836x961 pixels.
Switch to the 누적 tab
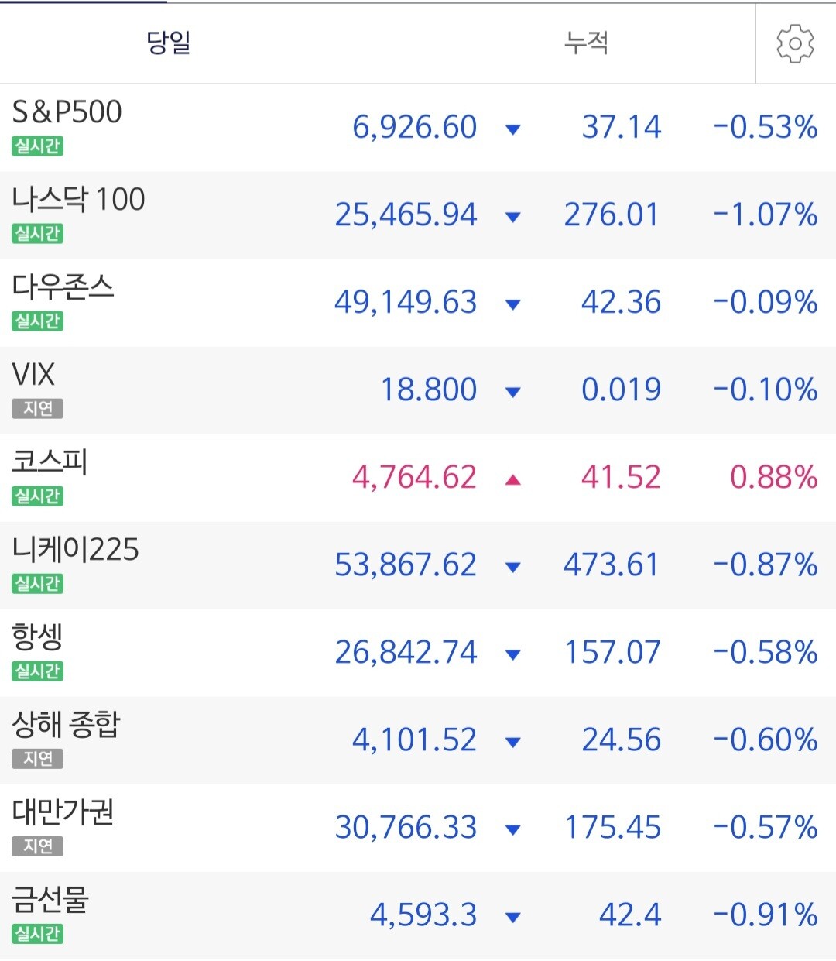pyautogui.click(x=586, y=43)
